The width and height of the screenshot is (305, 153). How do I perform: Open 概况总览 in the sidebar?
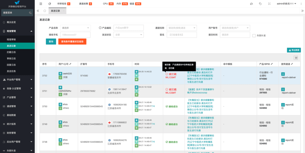tap(17, 22)
